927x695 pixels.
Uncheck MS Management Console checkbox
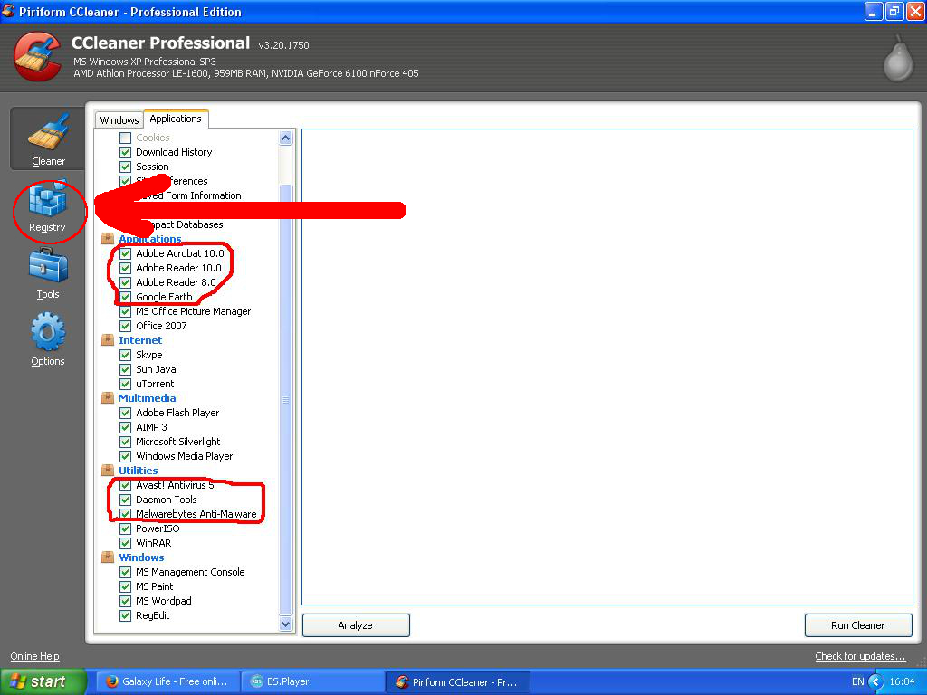coord(125,572)
